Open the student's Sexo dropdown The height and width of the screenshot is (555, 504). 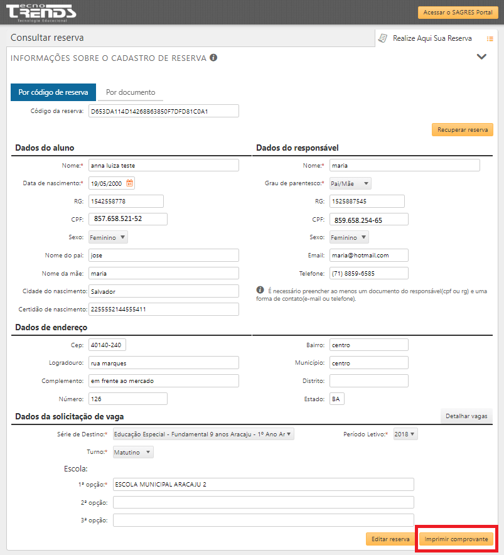click(x=108, y=237)
